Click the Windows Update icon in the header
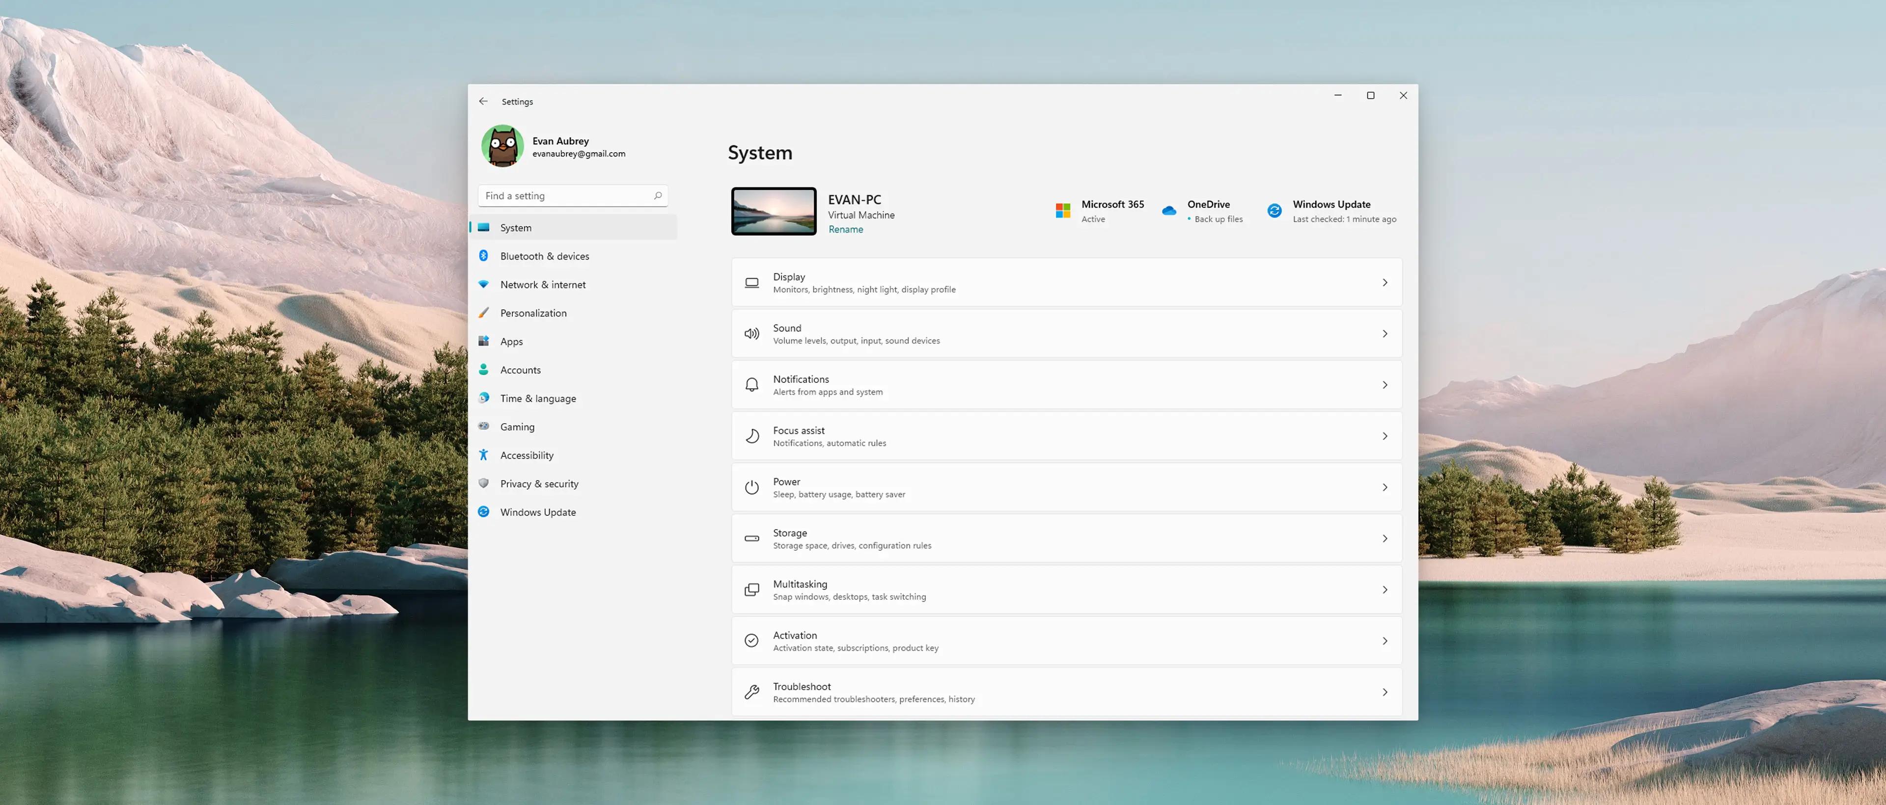Screen dimensions: 1886x805 1275,211
